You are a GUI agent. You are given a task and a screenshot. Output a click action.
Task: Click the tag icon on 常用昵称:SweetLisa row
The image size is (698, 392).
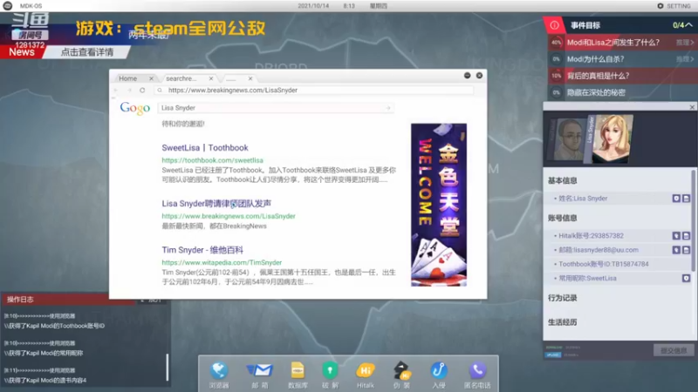click(x=686, y=278)
